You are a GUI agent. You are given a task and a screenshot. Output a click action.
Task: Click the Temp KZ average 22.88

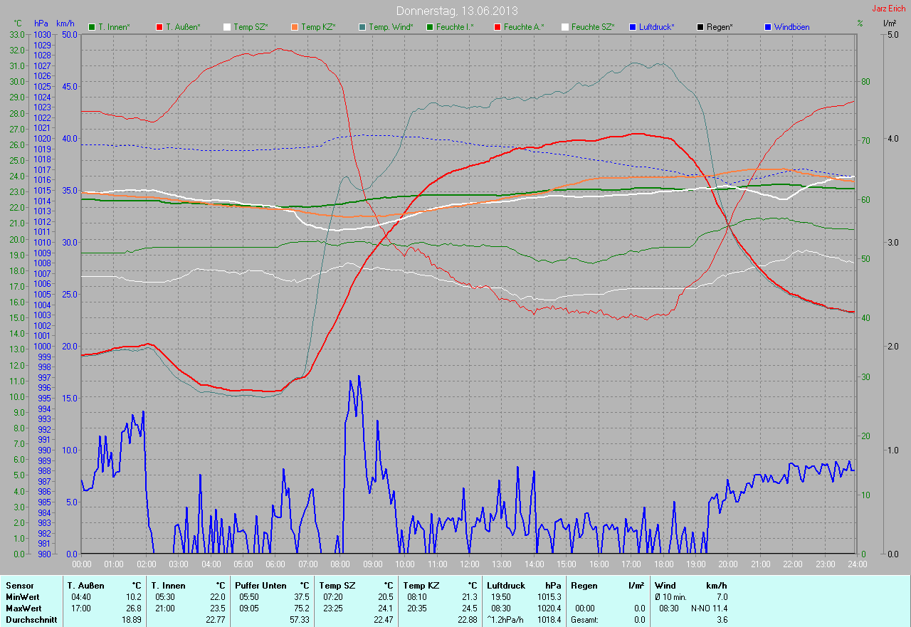467,620
